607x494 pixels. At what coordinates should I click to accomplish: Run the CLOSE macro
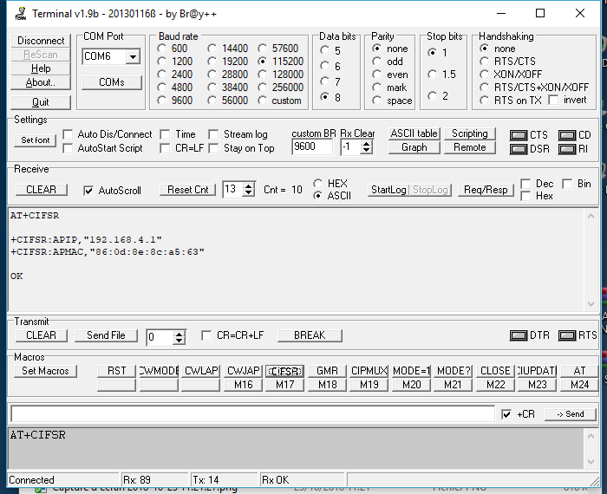point(495,371)
